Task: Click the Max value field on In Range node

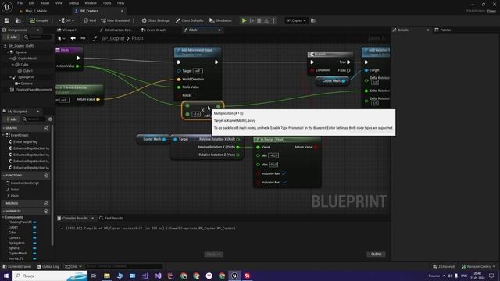Action: point(273,165)
